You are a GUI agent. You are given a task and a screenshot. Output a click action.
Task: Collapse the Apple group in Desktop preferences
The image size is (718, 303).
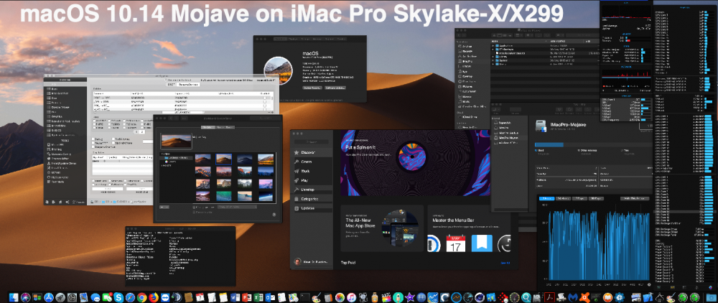coord(162,154)
